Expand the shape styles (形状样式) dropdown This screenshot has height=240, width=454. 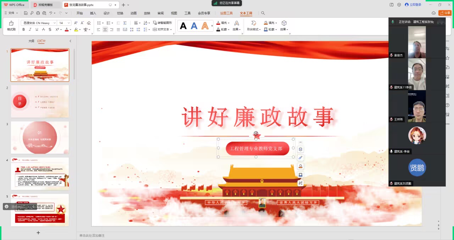[x=254, y=30]
